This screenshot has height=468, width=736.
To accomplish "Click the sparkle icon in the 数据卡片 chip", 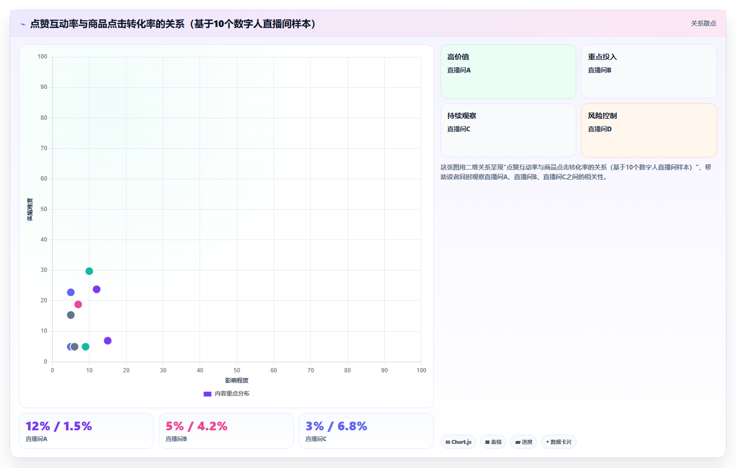I will point(547,442).
